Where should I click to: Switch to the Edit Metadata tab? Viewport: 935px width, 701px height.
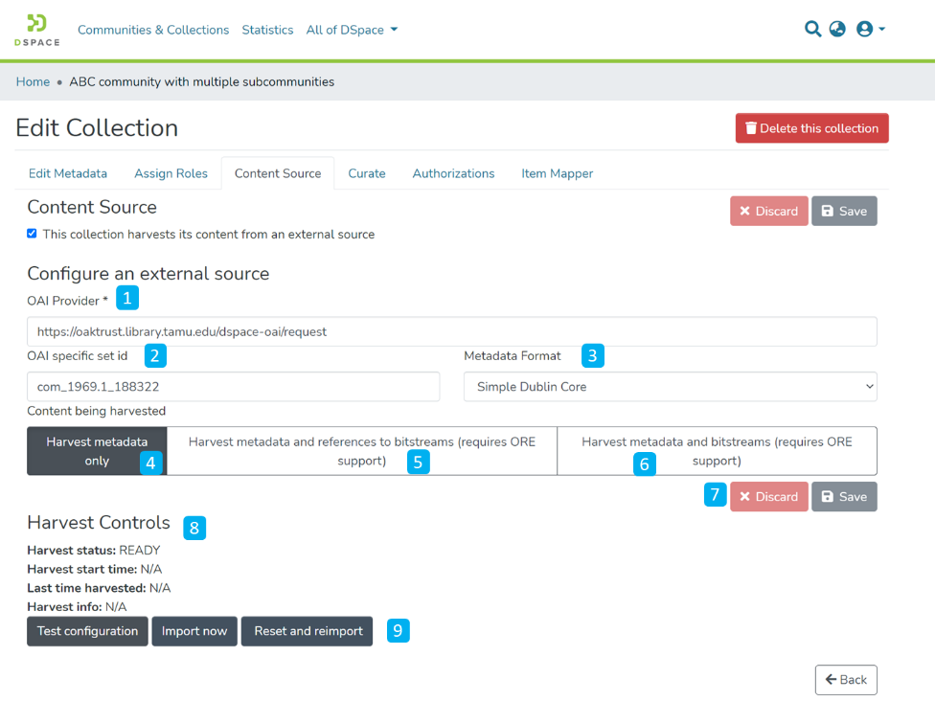(68, 173)
